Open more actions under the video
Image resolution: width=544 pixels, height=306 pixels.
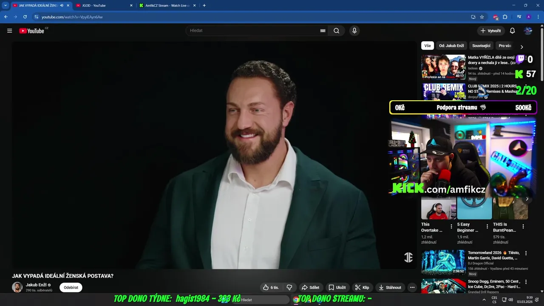click(412, 287)
